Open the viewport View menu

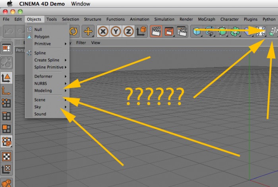click(96, 43)
